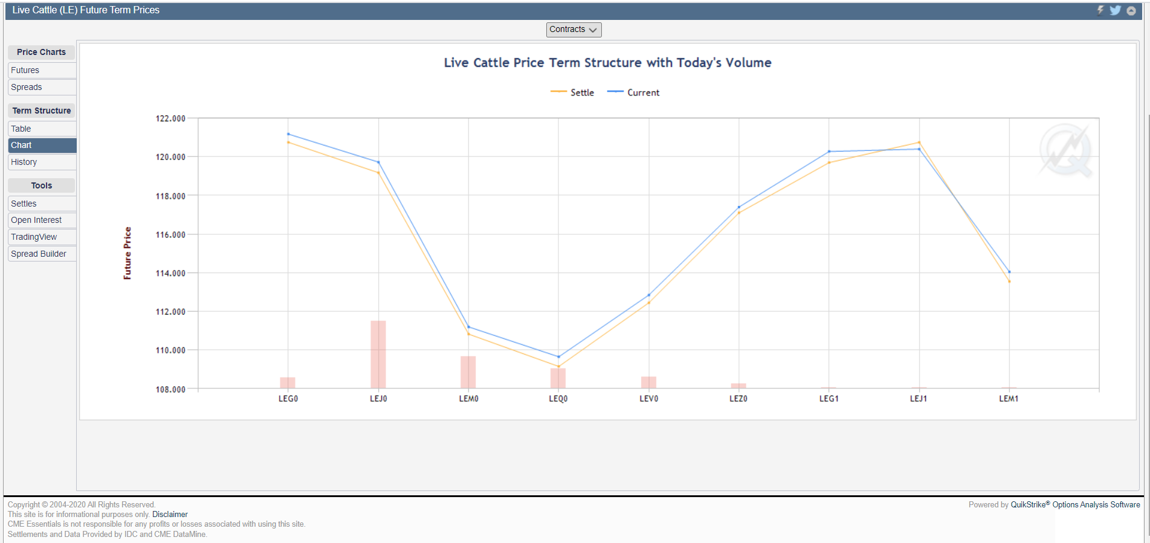Click the Tools section header
This screenshot has height=543, width=1150.
[41, 185]
